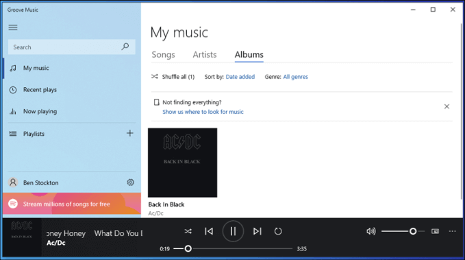This screenshot has width=465, height=260.
Task: Create a new playlist with plus icon
Action: tap(130, 133)
